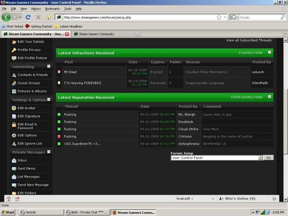Click the URL address bar
The width and height of the screenshot is (288, 216).
[x=140, y=17]
